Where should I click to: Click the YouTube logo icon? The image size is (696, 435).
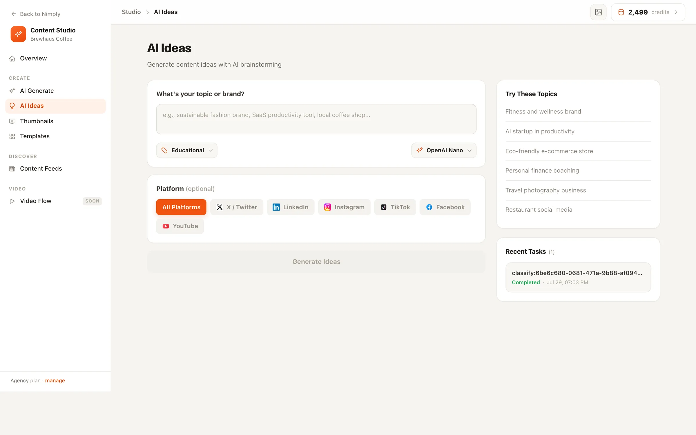pos(166,226)
